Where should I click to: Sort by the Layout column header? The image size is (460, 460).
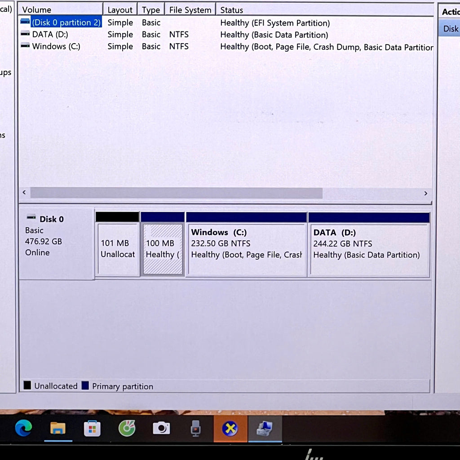[119, 10]
